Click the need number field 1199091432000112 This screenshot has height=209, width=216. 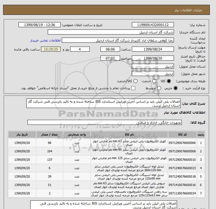click(153, 25)
